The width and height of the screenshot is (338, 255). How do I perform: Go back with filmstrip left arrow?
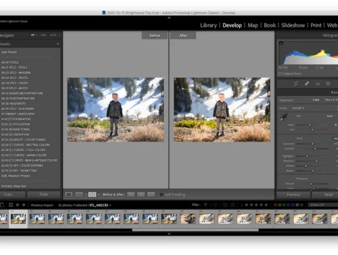pyautogui.click(x=18, y=205)
